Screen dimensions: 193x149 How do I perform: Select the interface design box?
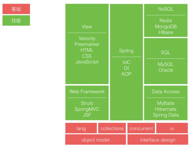[x=158, y=140]
